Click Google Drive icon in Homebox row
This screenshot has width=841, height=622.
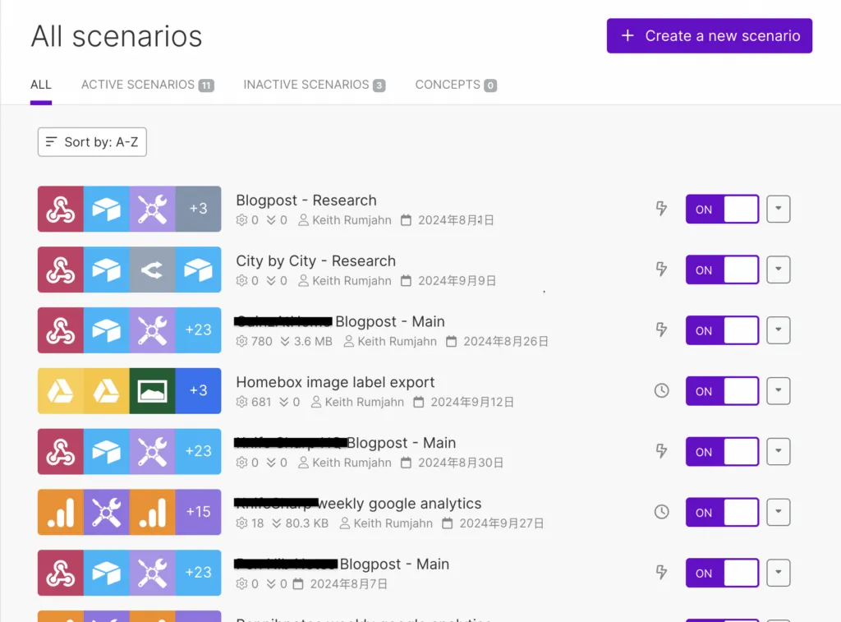tap(61, 391)
